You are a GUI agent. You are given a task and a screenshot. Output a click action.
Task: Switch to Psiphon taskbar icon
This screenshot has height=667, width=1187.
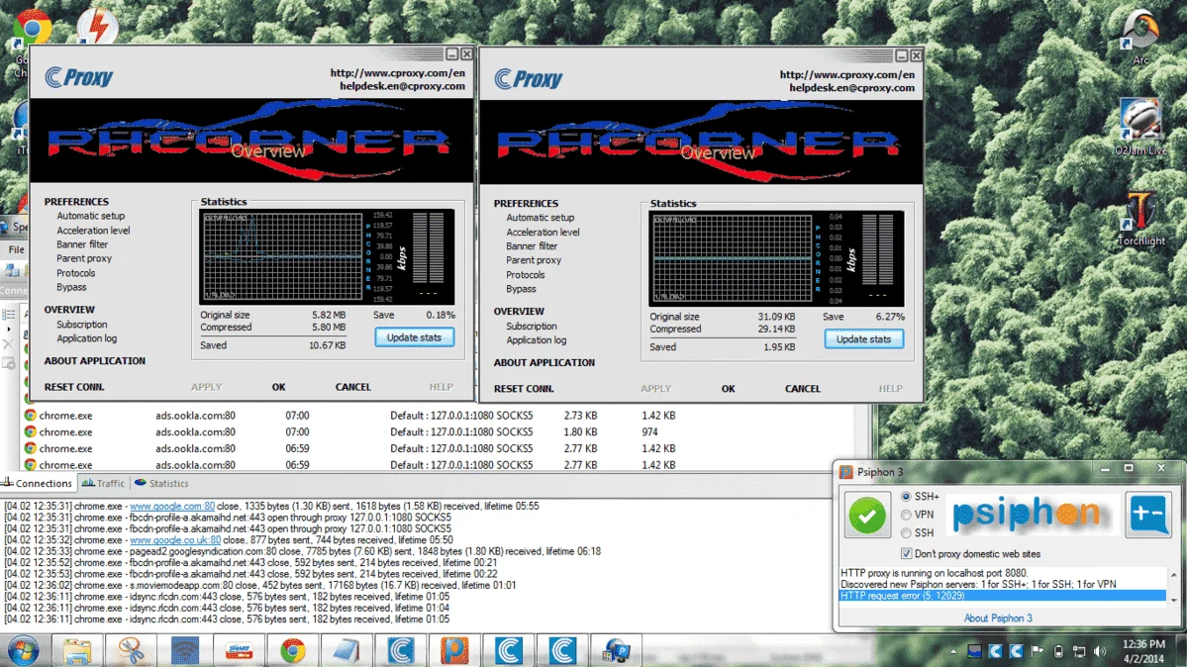coord(454,651)
